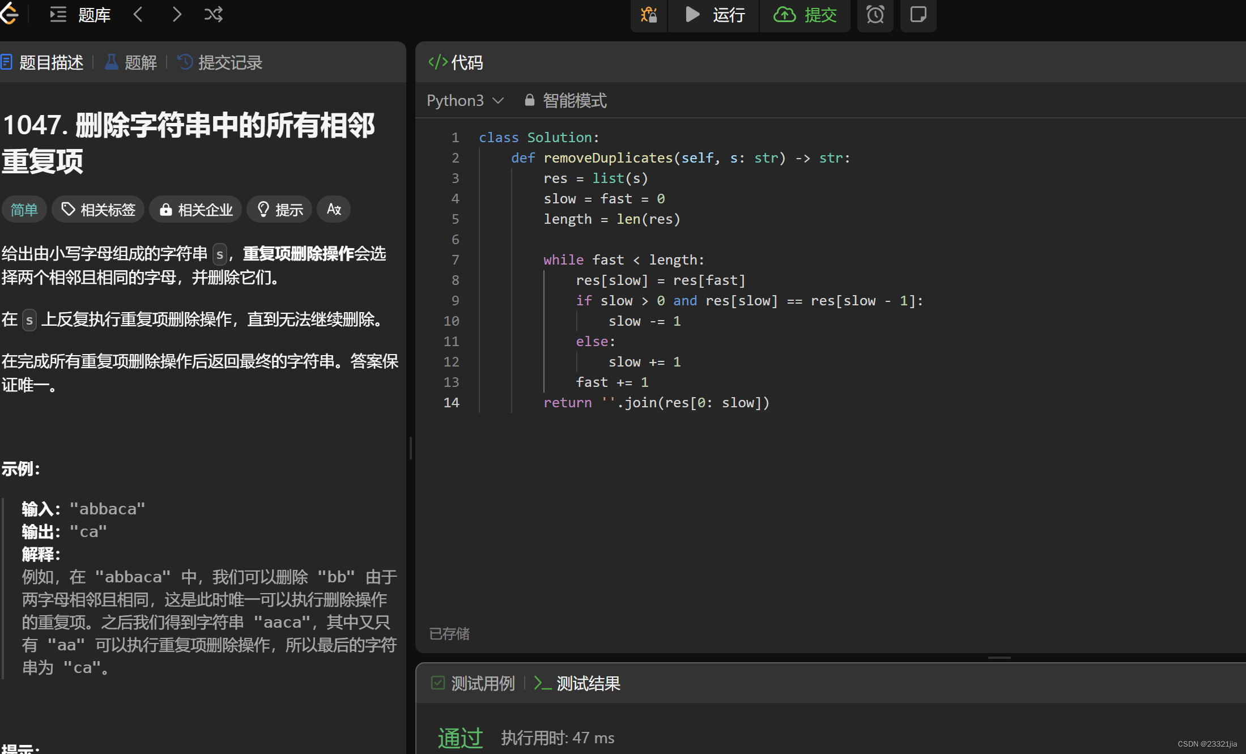This screenshot has width=1246, height=754.
Task: Pick a random problem shuffle icon
Action: click(214, 14)
